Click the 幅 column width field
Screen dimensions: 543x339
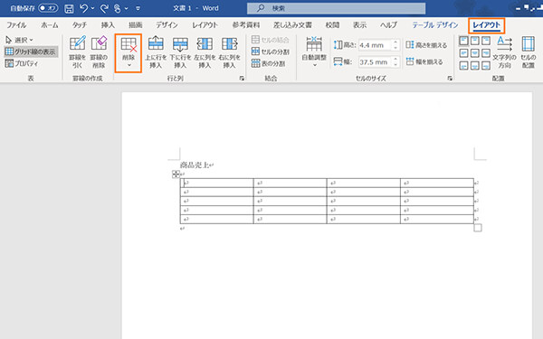point(375,62)
